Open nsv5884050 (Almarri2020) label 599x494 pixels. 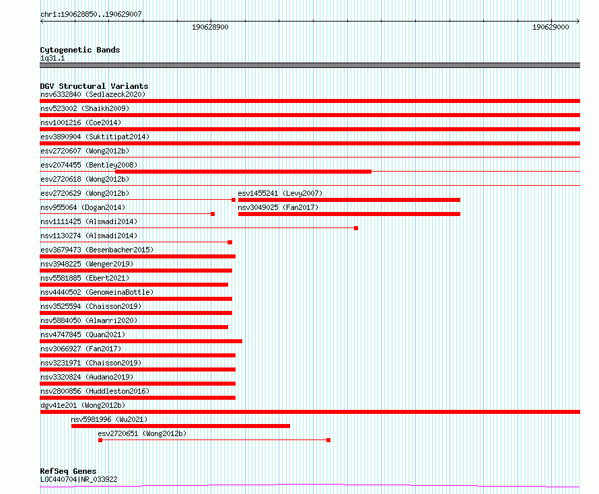click(x=89, y=320)
